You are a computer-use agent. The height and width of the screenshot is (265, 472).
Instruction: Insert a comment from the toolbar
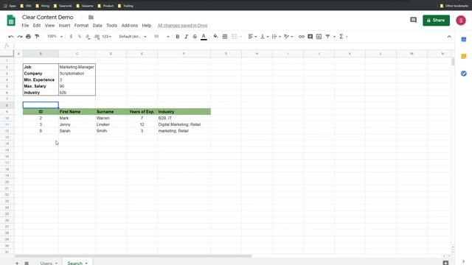coord(310,37)
